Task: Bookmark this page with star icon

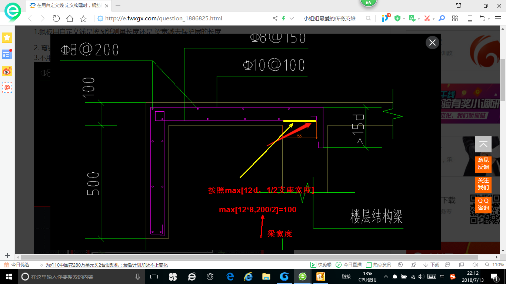Action: click(x=83, y=18)
